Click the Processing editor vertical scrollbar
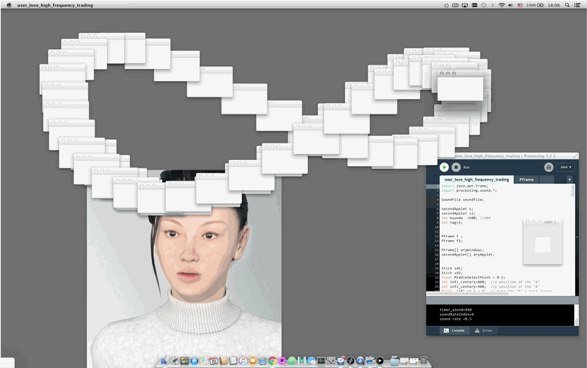The width and height of the screenshot is (587, 368). 573,191
